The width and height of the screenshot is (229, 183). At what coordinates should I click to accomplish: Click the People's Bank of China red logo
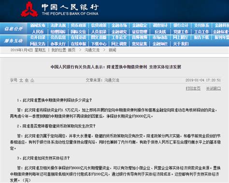(x=29, y=9)
